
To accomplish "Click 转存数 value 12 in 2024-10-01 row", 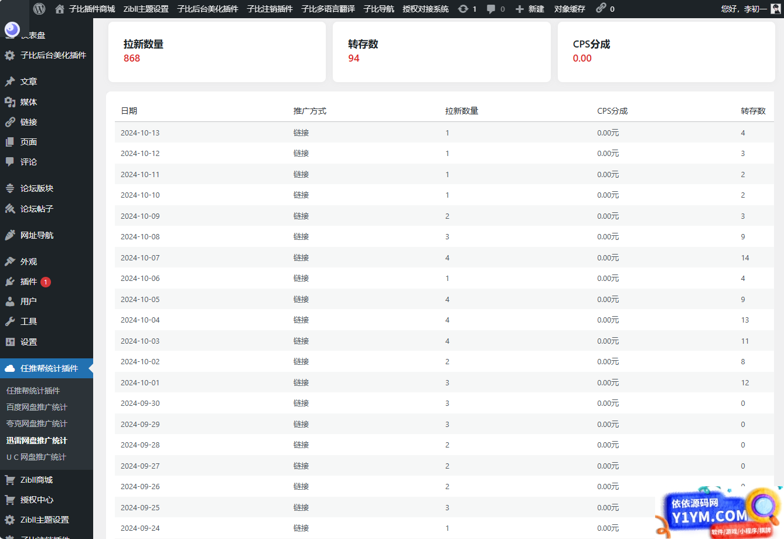I will (745, 383).
